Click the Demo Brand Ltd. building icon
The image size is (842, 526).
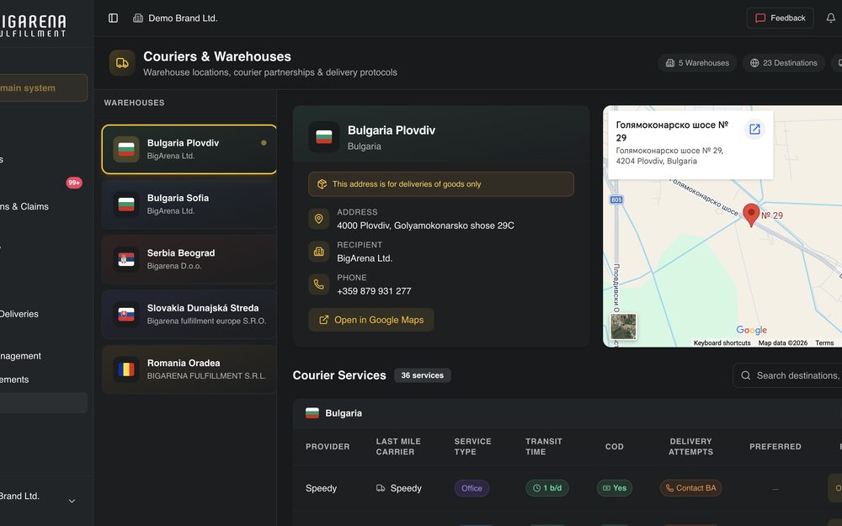(138, 19)
